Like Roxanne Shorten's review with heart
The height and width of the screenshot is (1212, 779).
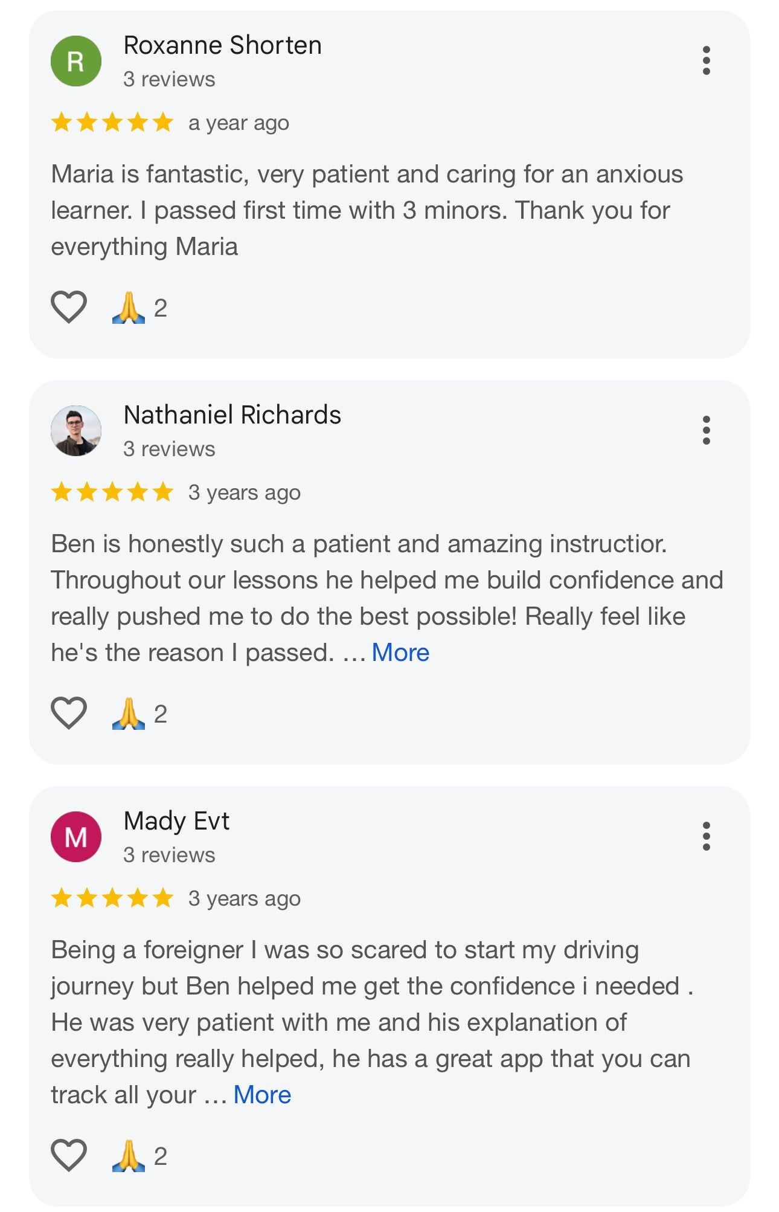click(x=69, y=307)
